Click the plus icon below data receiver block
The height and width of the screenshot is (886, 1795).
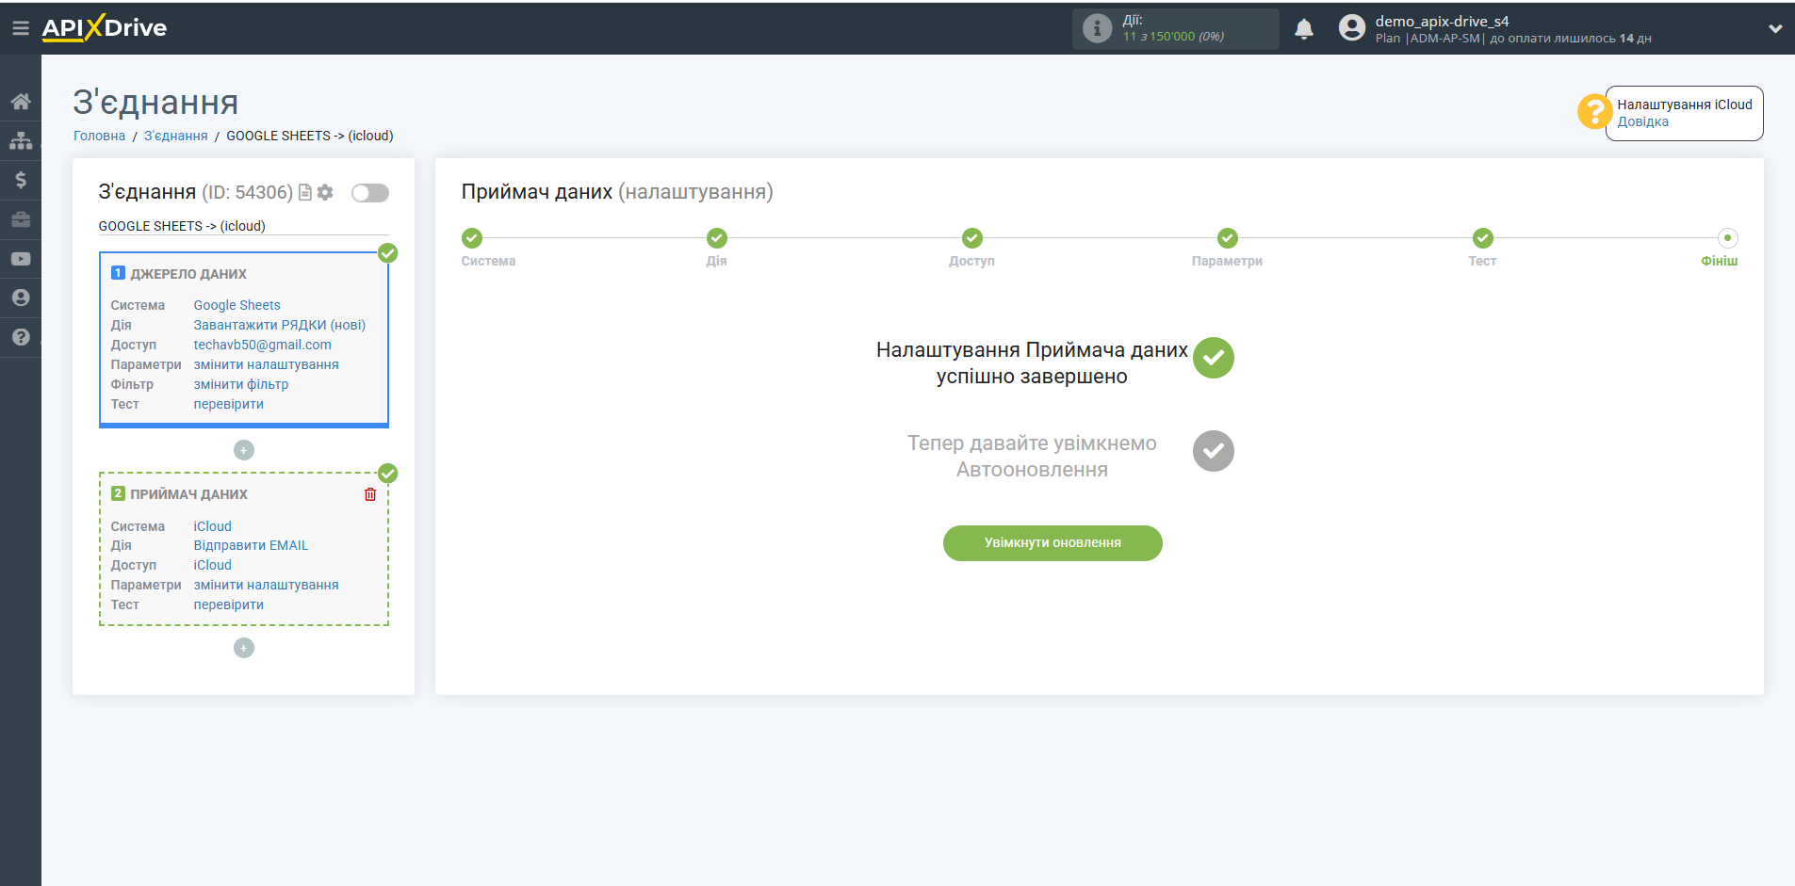[244, 648]
